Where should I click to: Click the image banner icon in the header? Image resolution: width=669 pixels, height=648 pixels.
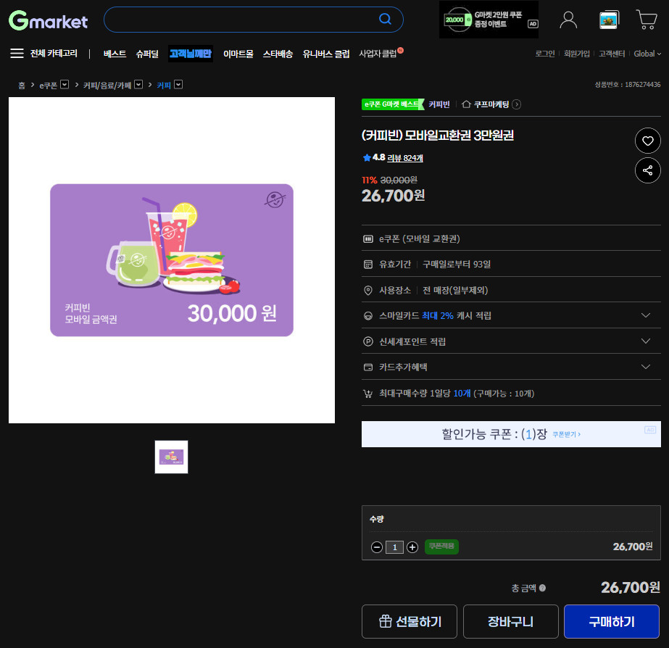click(608, 20)
